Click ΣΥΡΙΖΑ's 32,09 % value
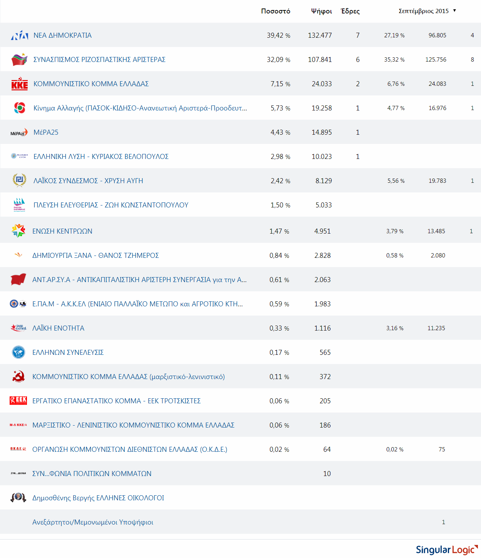This screenshot has height=558, width=481. pos(278,60)
